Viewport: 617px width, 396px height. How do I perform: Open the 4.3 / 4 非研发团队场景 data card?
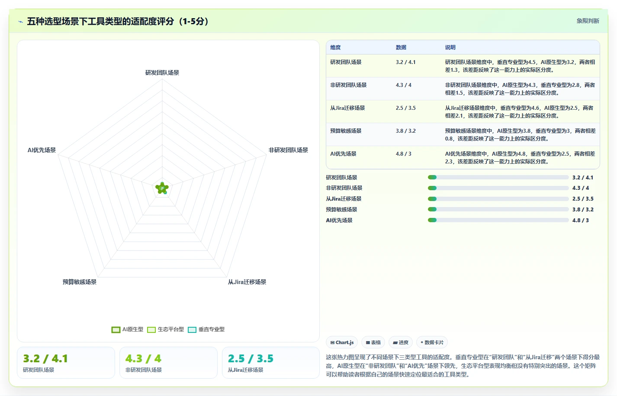(168, 363)
